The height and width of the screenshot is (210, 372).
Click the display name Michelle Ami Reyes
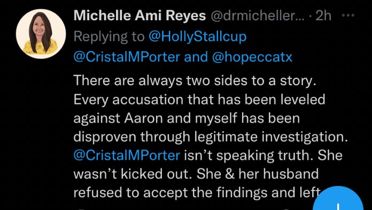pos(139,16)
